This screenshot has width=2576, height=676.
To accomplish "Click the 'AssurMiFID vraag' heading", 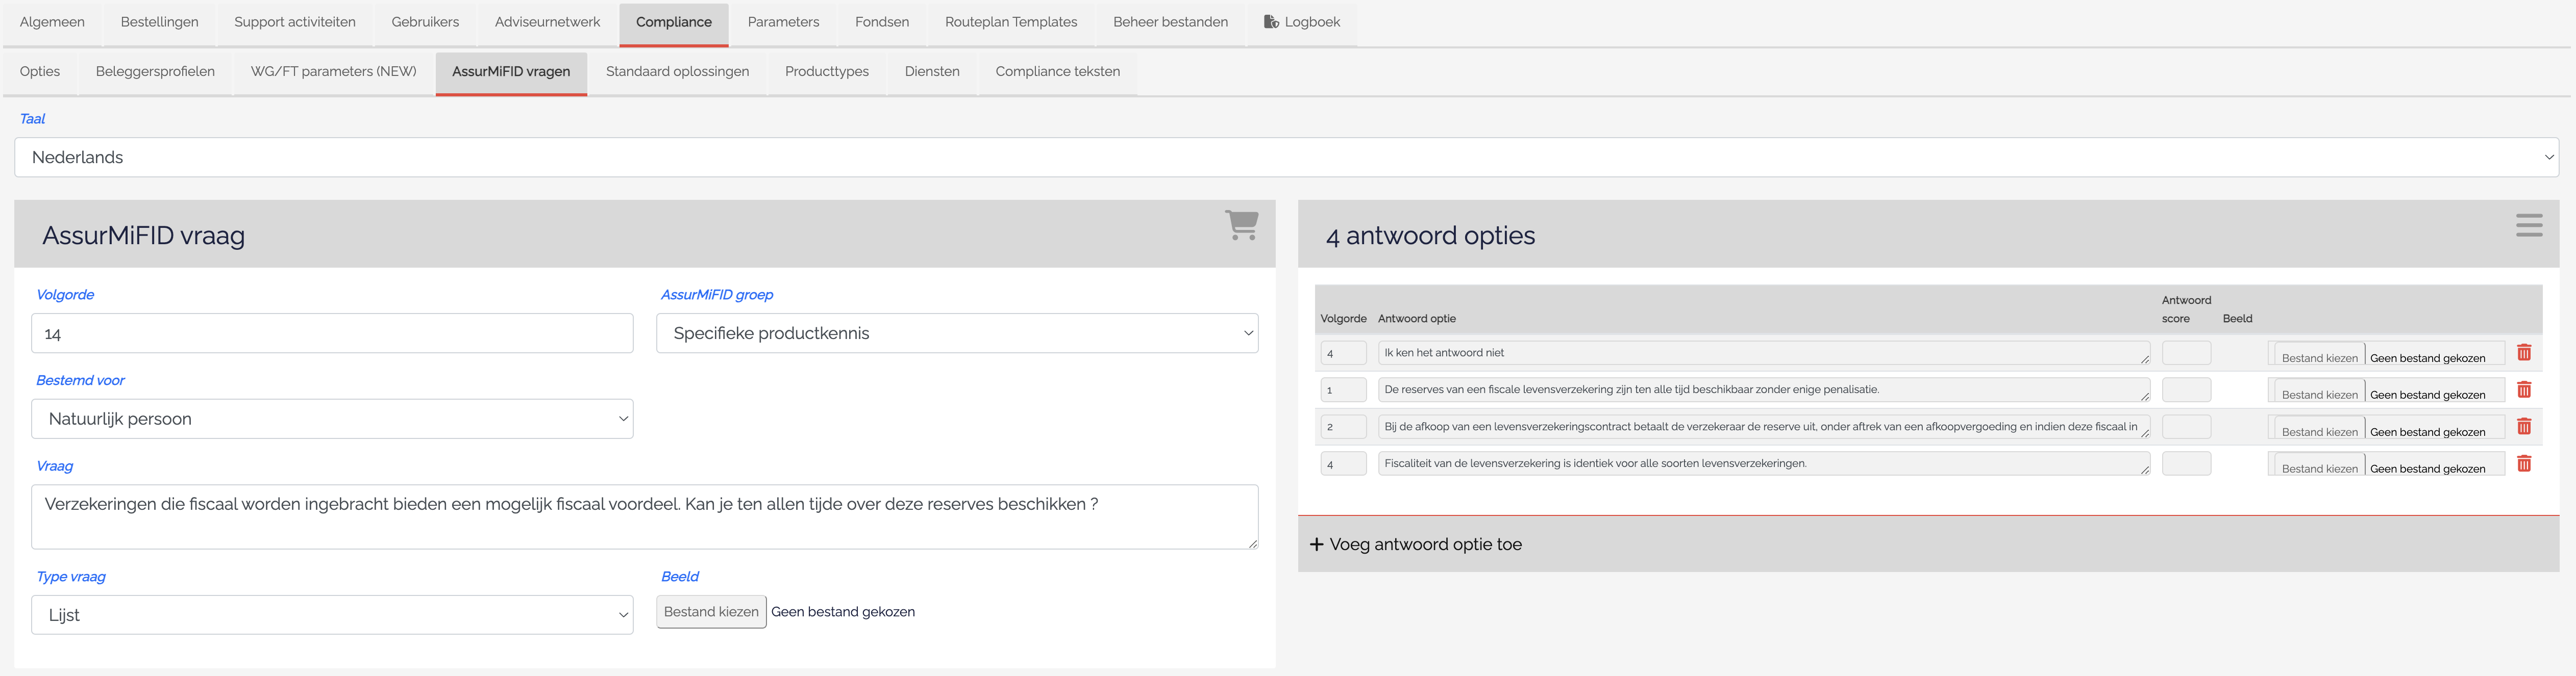I will click(x=143, y=236).
